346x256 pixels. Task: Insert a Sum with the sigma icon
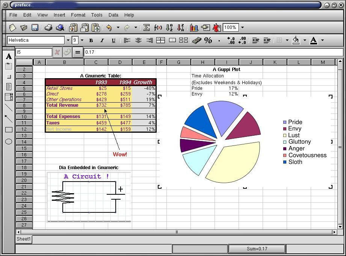tap(146, 27)
